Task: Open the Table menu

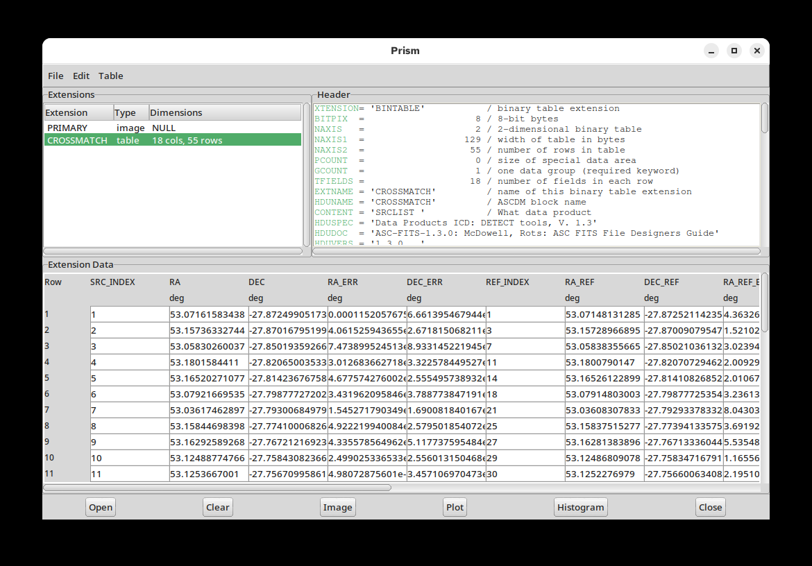Action: (x=111, y=76)
